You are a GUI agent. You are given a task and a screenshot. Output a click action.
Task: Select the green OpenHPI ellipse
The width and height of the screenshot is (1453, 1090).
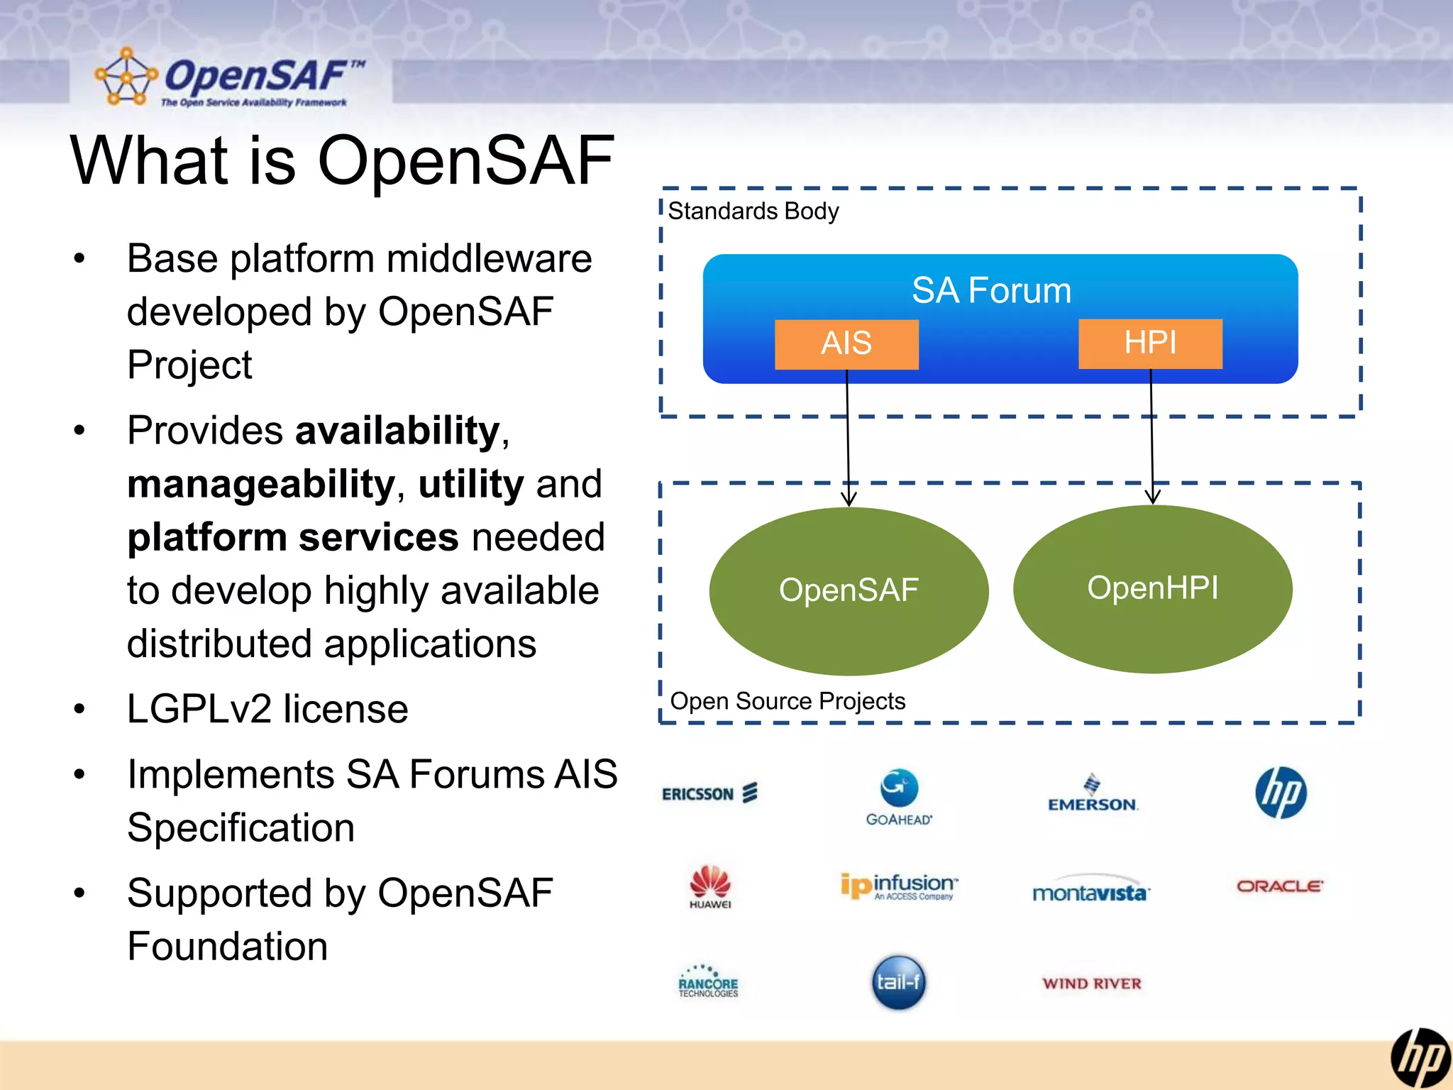[x=1153, y=588]
